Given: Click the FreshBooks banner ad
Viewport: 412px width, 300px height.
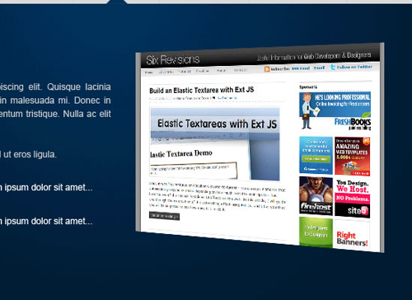Looking at the screenshot, I should click(x=335, y=111).
